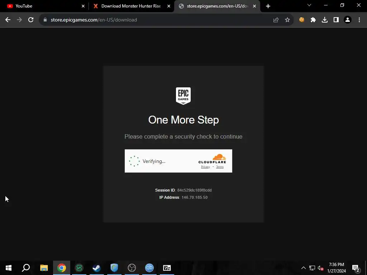Viewport: 367px width, 275px height.
Task: Open qBittorrent from the taskbar
Action: pyautogui.click(x=149, y=268)
